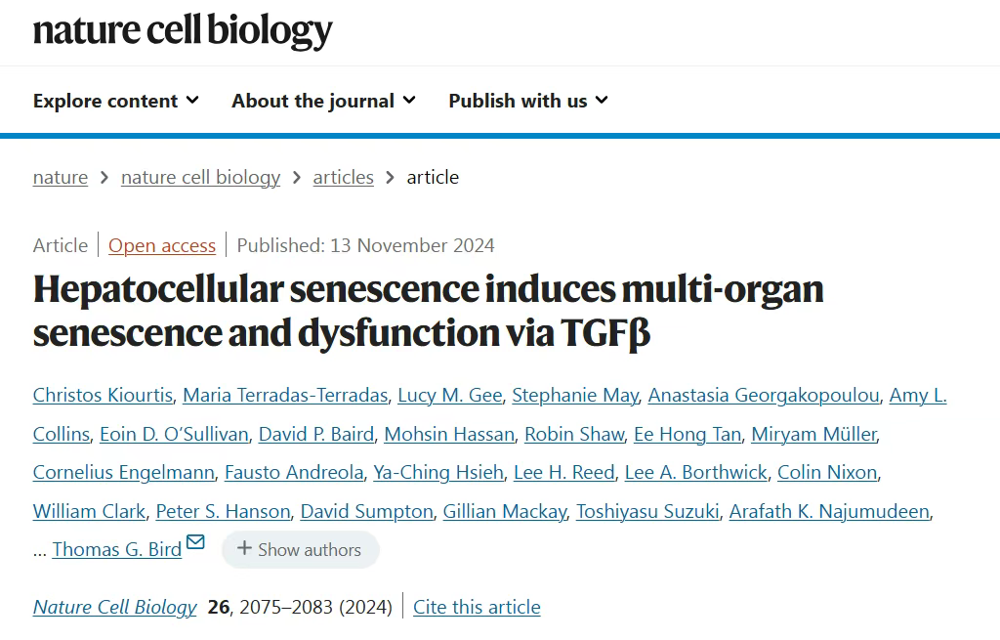Click the plus Show authors button
1000x640 pixels.
pyautogui.click(x=300, y=549)
